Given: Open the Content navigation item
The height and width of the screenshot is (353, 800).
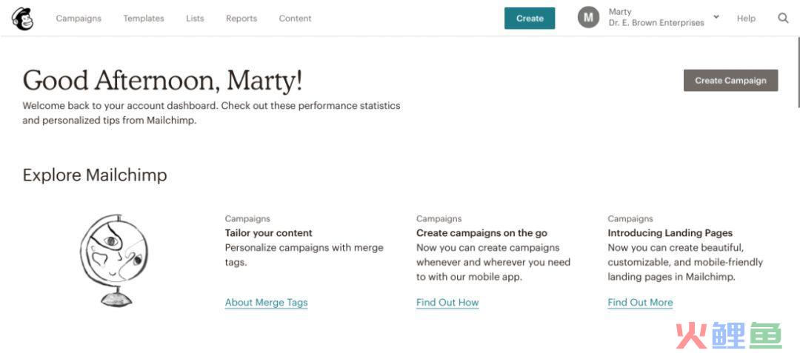Looking at the screenshot, I should pos(295,19).
